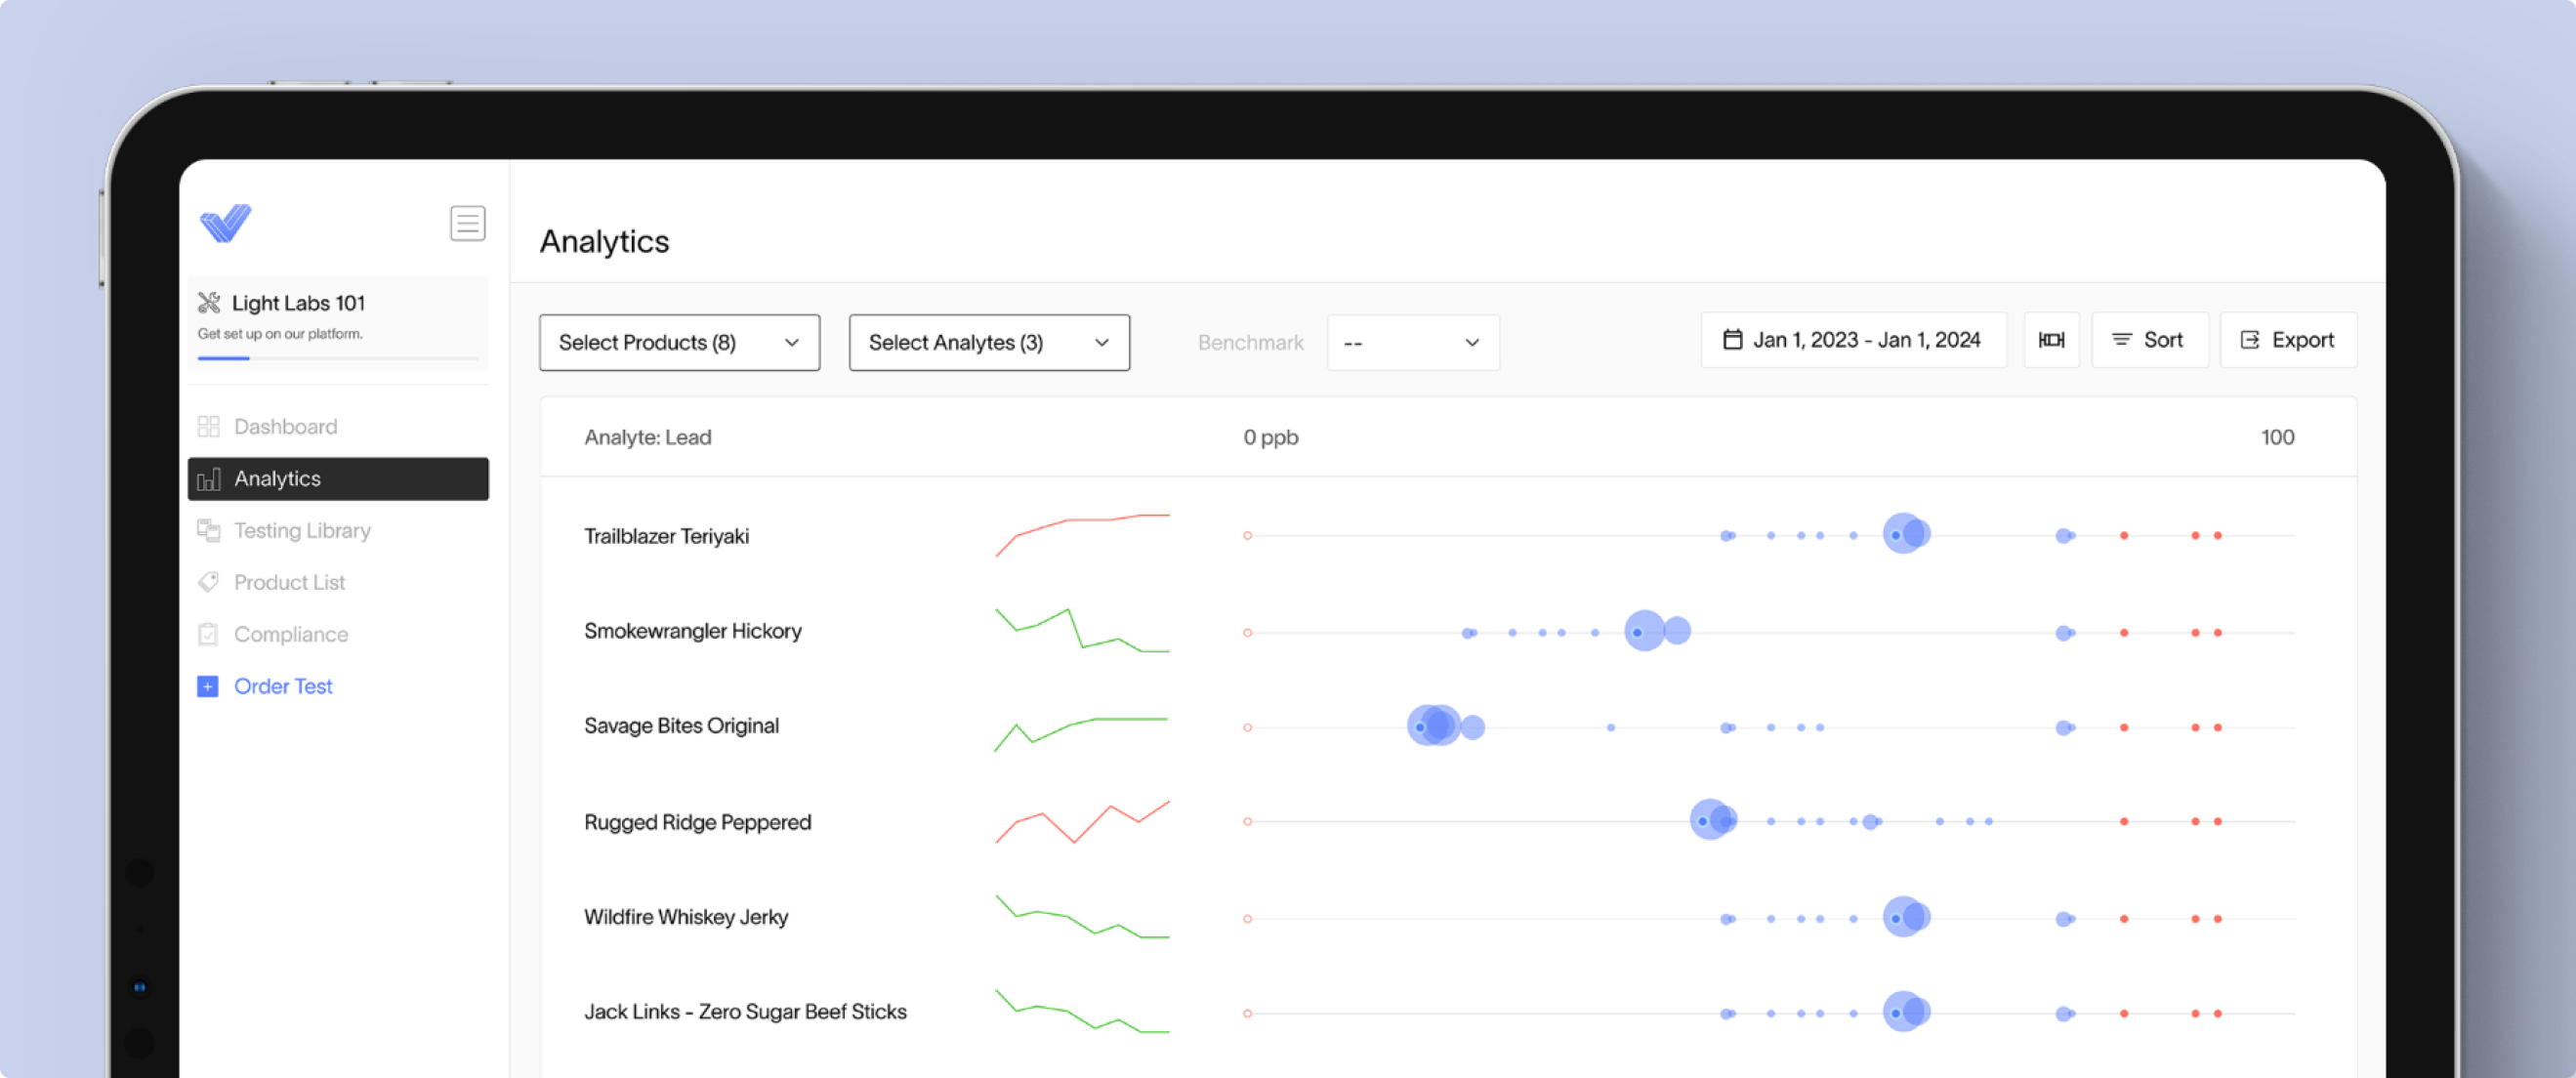Select the Wildfire Whiskey Jerky product name
Image resolution: width=2576 pixels, height=1078 pixels.
(x=686, y=917)
